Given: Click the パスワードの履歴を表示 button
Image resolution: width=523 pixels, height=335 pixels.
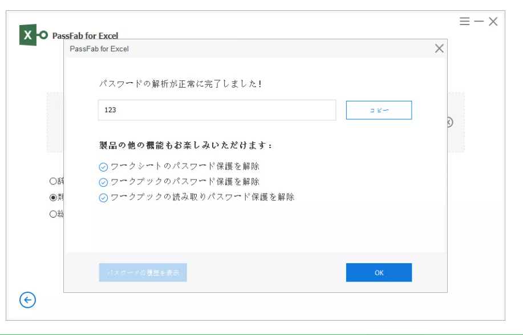Looking at the screenshot, I should (x=143, y=272).
